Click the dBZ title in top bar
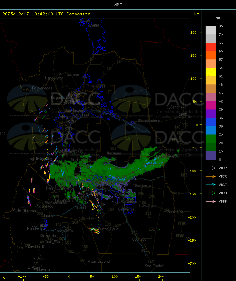Viewport: 236px width, 281px height. coord(118,5)
